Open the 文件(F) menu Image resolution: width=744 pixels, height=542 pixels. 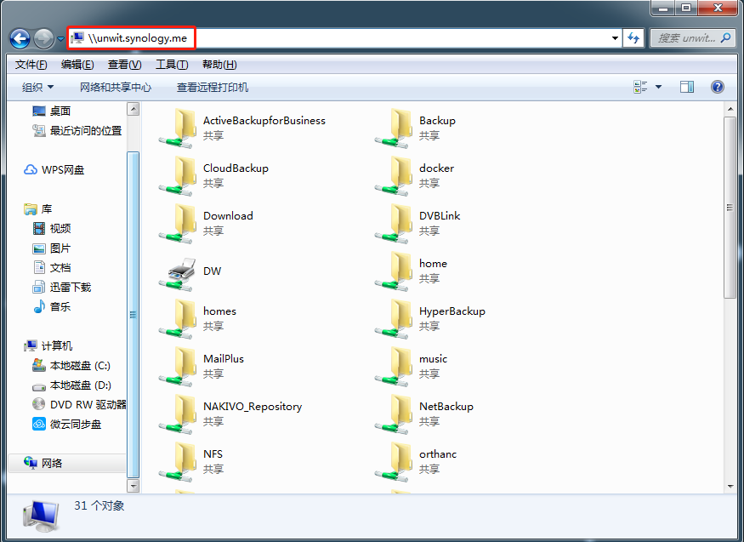click(31, 65)
